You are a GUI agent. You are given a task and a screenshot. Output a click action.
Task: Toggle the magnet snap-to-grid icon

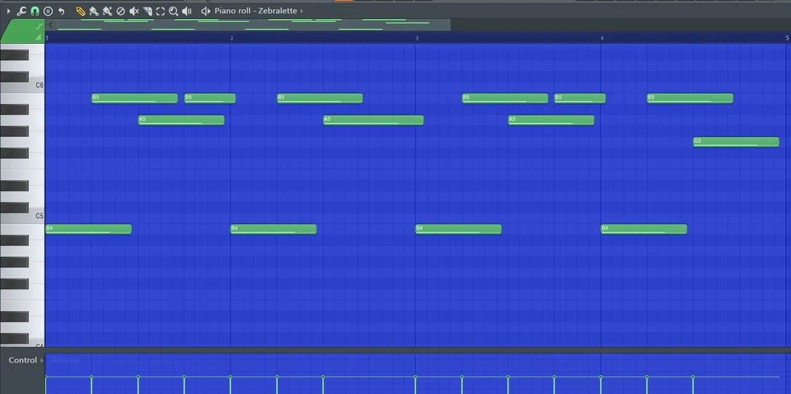point(35,11)
